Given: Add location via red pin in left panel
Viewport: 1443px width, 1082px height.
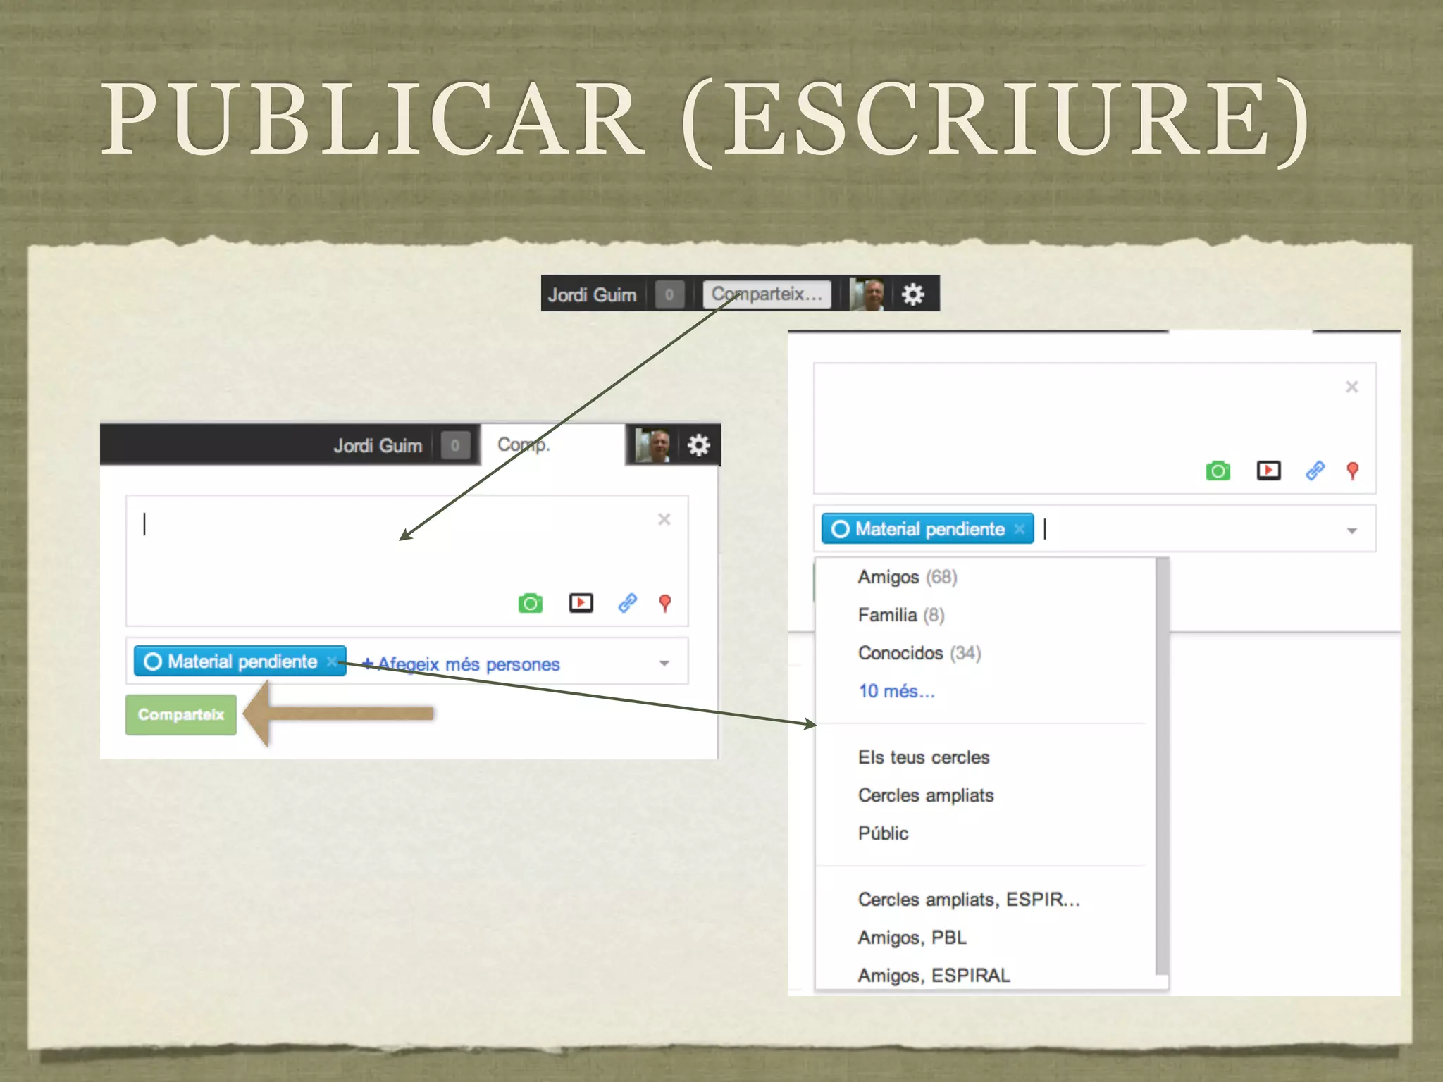Looking at the screenshot, I should point(664,603).
